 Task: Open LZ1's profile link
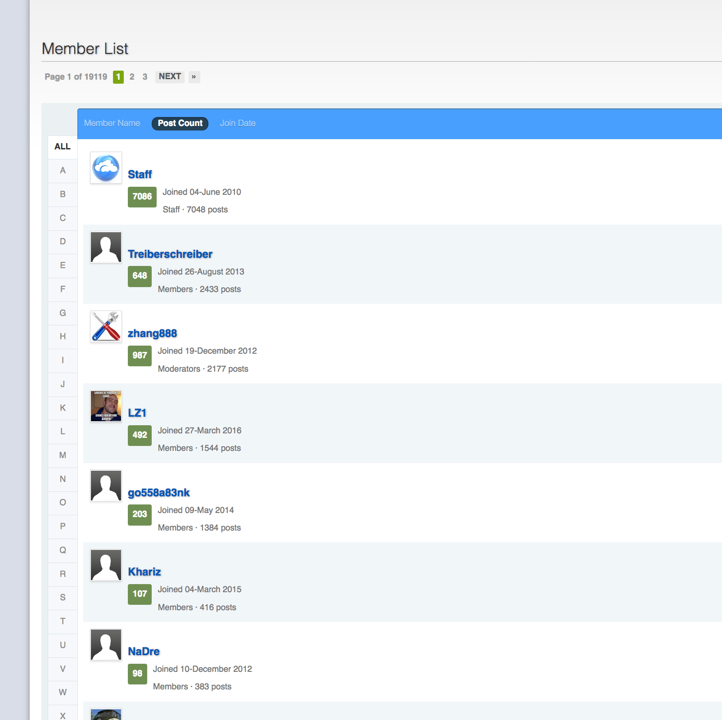pos(137,413)
